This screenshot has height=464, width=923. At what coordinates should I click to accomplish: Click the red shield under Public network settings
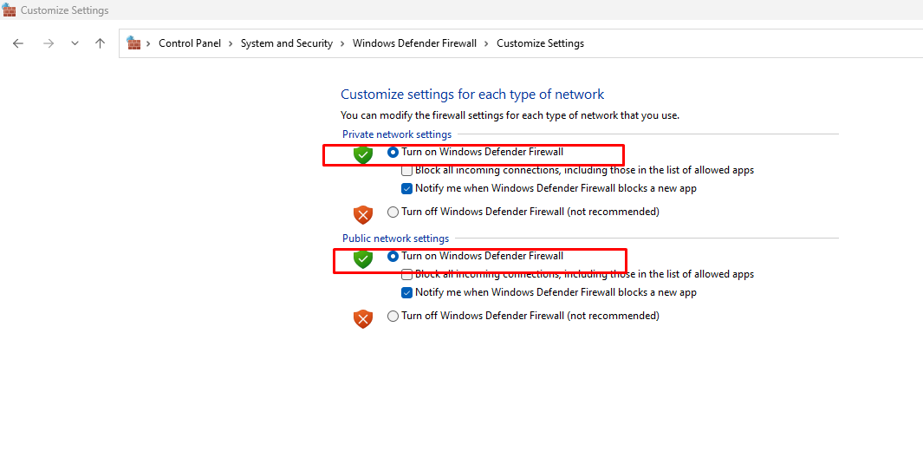click(363, 318)
